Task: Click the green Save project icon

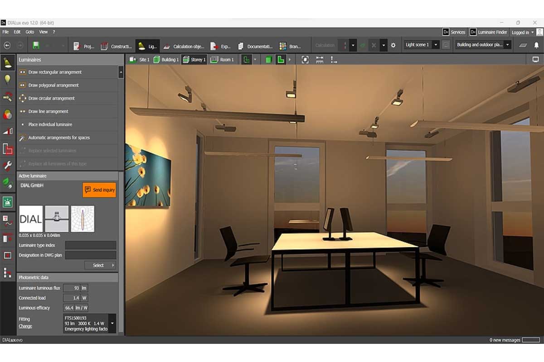Action: pyautogui.click(x=35, y=45)
